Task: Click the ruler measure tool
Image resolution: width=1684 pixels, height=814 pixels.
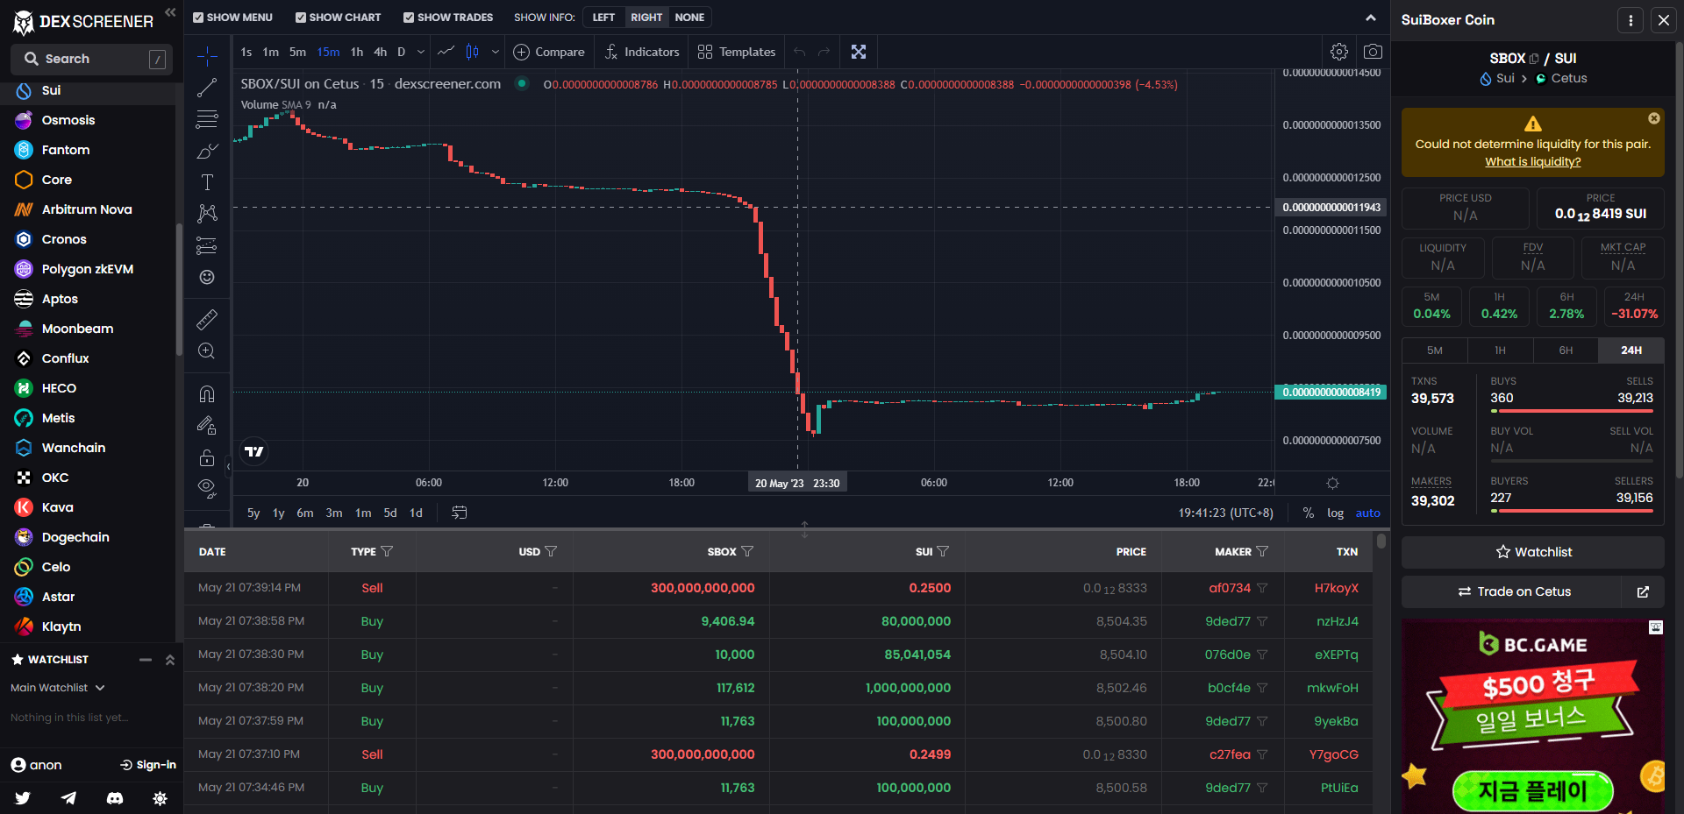Action: pos(207,320)
